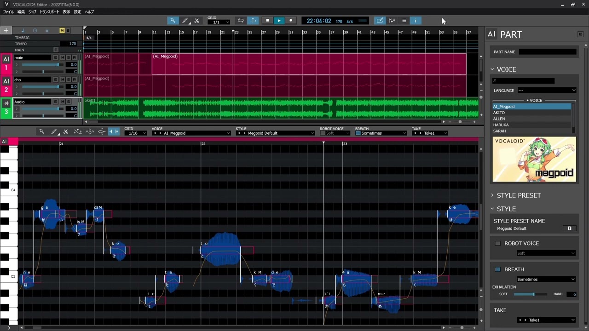Arm record on the main track
Image resolution: width=589 pixels, height=331 pixels.
75,57
